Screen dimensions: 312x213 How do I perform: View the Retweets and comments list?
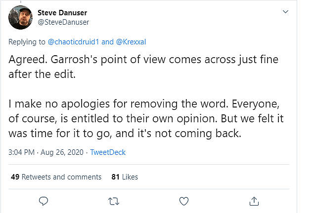click(62, 177)
